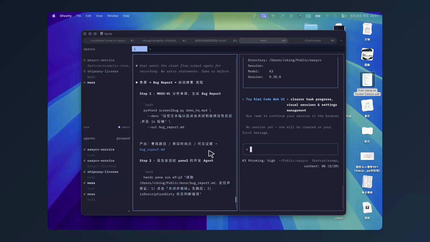This screenshot has height=242, width=430.
Task: Click the highlighted screen-share menu bar icon
Action: tap(264, 16)
